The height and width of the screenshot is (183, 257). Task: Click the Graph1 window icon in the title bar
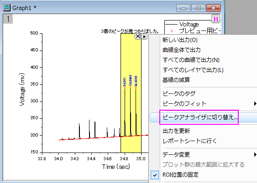[x=7, y=8]
